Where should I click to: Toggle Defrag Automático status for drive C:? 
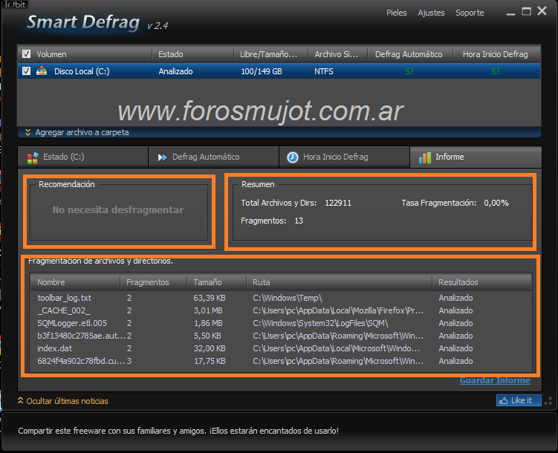click(409, 72)
